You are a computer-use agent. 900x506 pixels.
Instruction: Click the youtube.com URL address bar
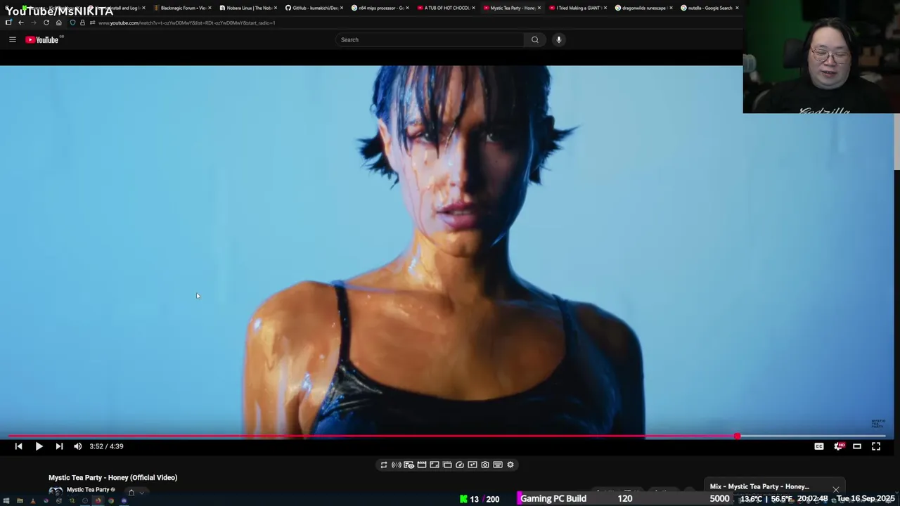pos(186,22)
